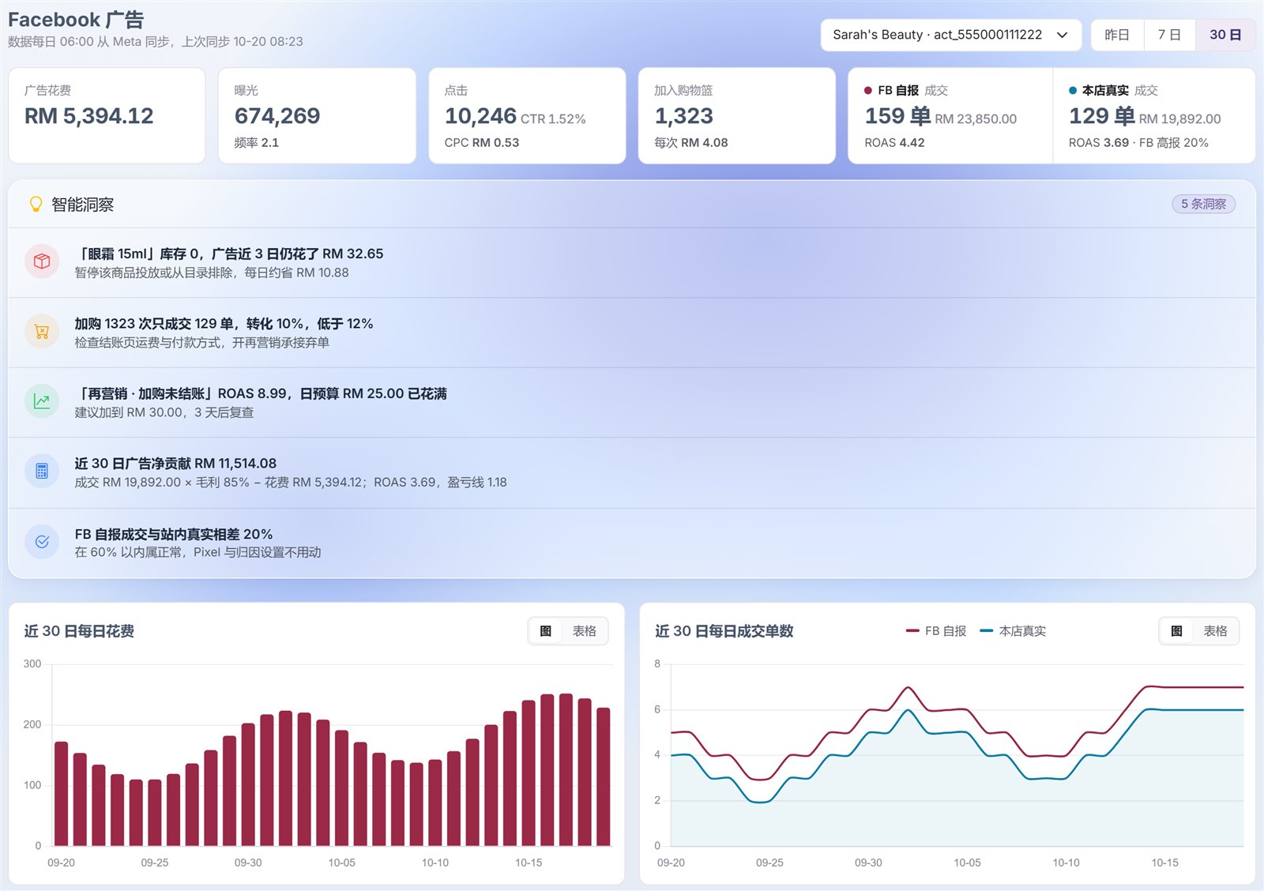
Task: Click the blue calculator icon for 净贡献
Action: point(42,472)
